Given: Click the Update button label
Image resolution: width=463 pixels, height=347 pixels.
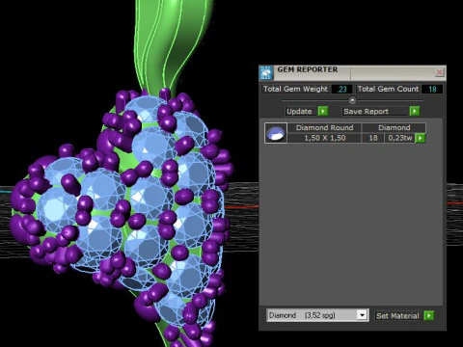Looking at the screenshot, I should tap(299, 111).
